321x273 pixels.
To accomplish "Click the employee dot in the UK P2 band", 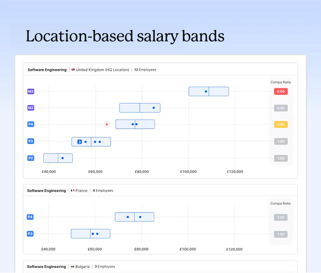I will [63, 158].
